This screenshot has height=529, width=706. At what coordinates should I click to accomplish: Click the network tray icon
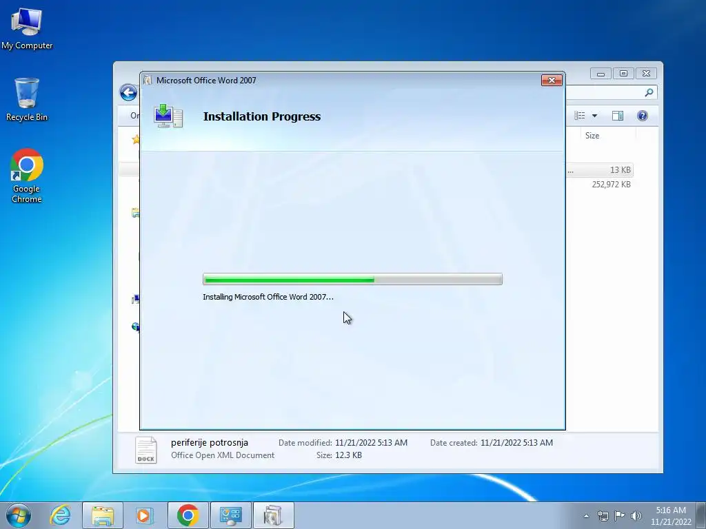click(603, 516)
